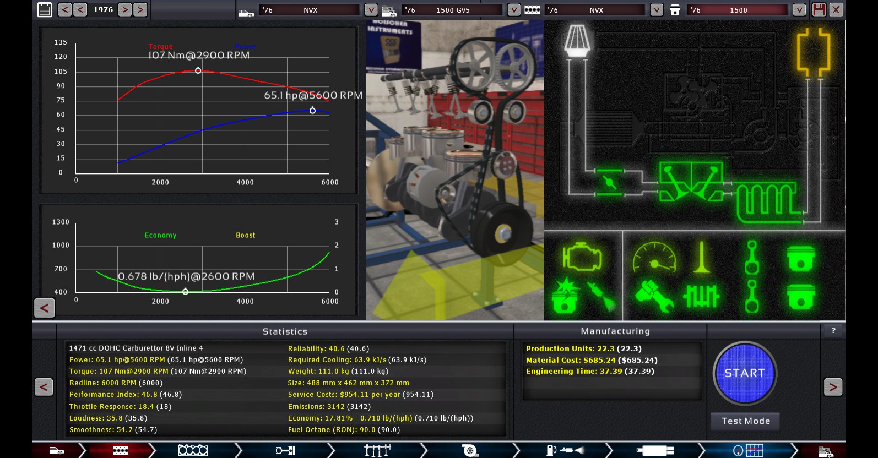Click the engine variant piston icon in top bar
The height and width of the screenshot is (458, 878).
coord(675,10)
